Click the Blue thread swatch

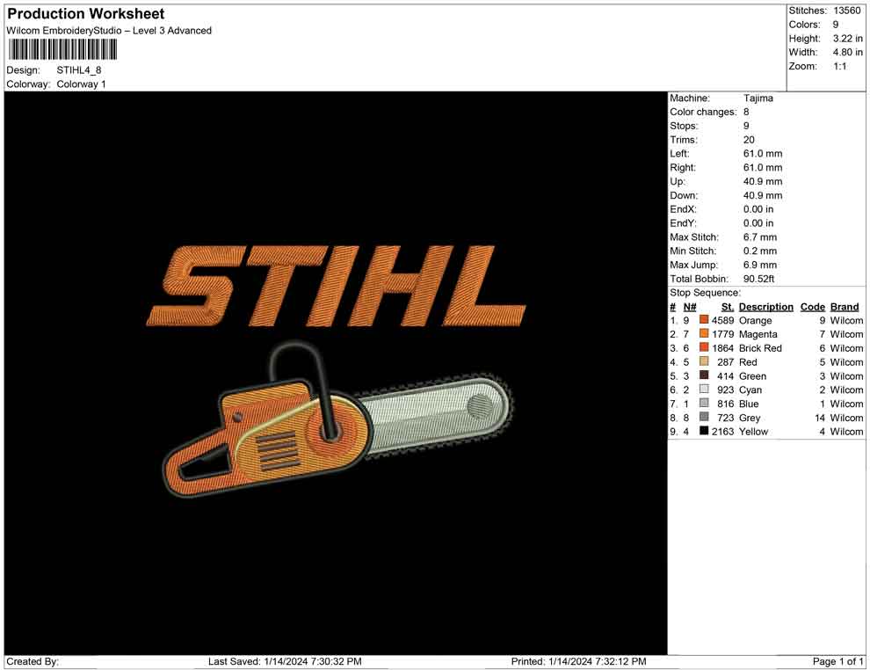(703, 404)
